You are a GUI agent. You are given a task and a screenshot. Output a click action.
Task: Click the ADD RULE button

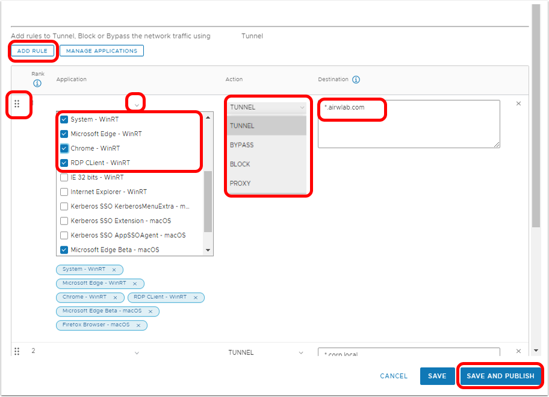coord(33,51)
